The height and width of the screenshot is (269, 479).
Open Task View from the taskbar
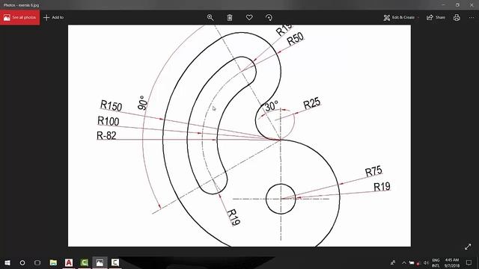coord(37,262)
